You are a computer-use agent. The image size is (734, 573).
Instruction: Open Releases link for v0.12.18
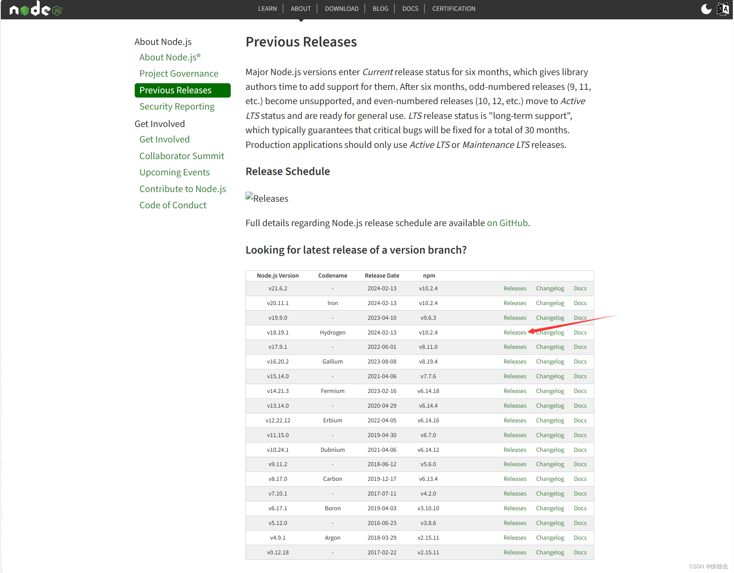(x=514, y=552)
